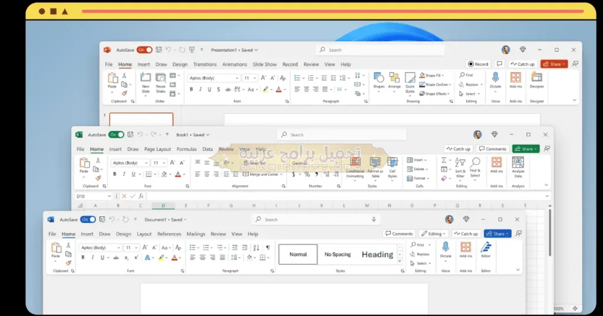The height and width of the screenshot is (316, 603).
Task: Click Share button in Word
Action: coord(498,233)
